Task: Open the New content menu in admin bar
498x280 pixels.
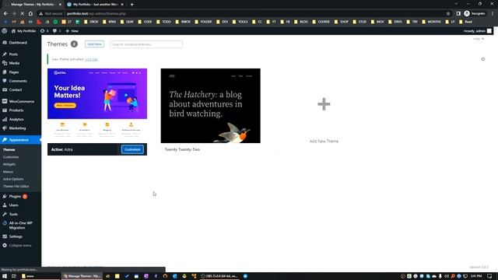Action: coord(72,31)
